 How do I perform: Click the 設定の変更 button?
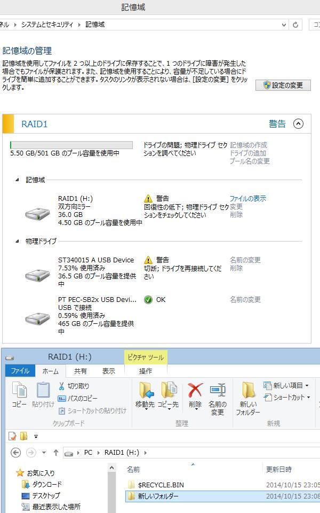click(283, 85)
